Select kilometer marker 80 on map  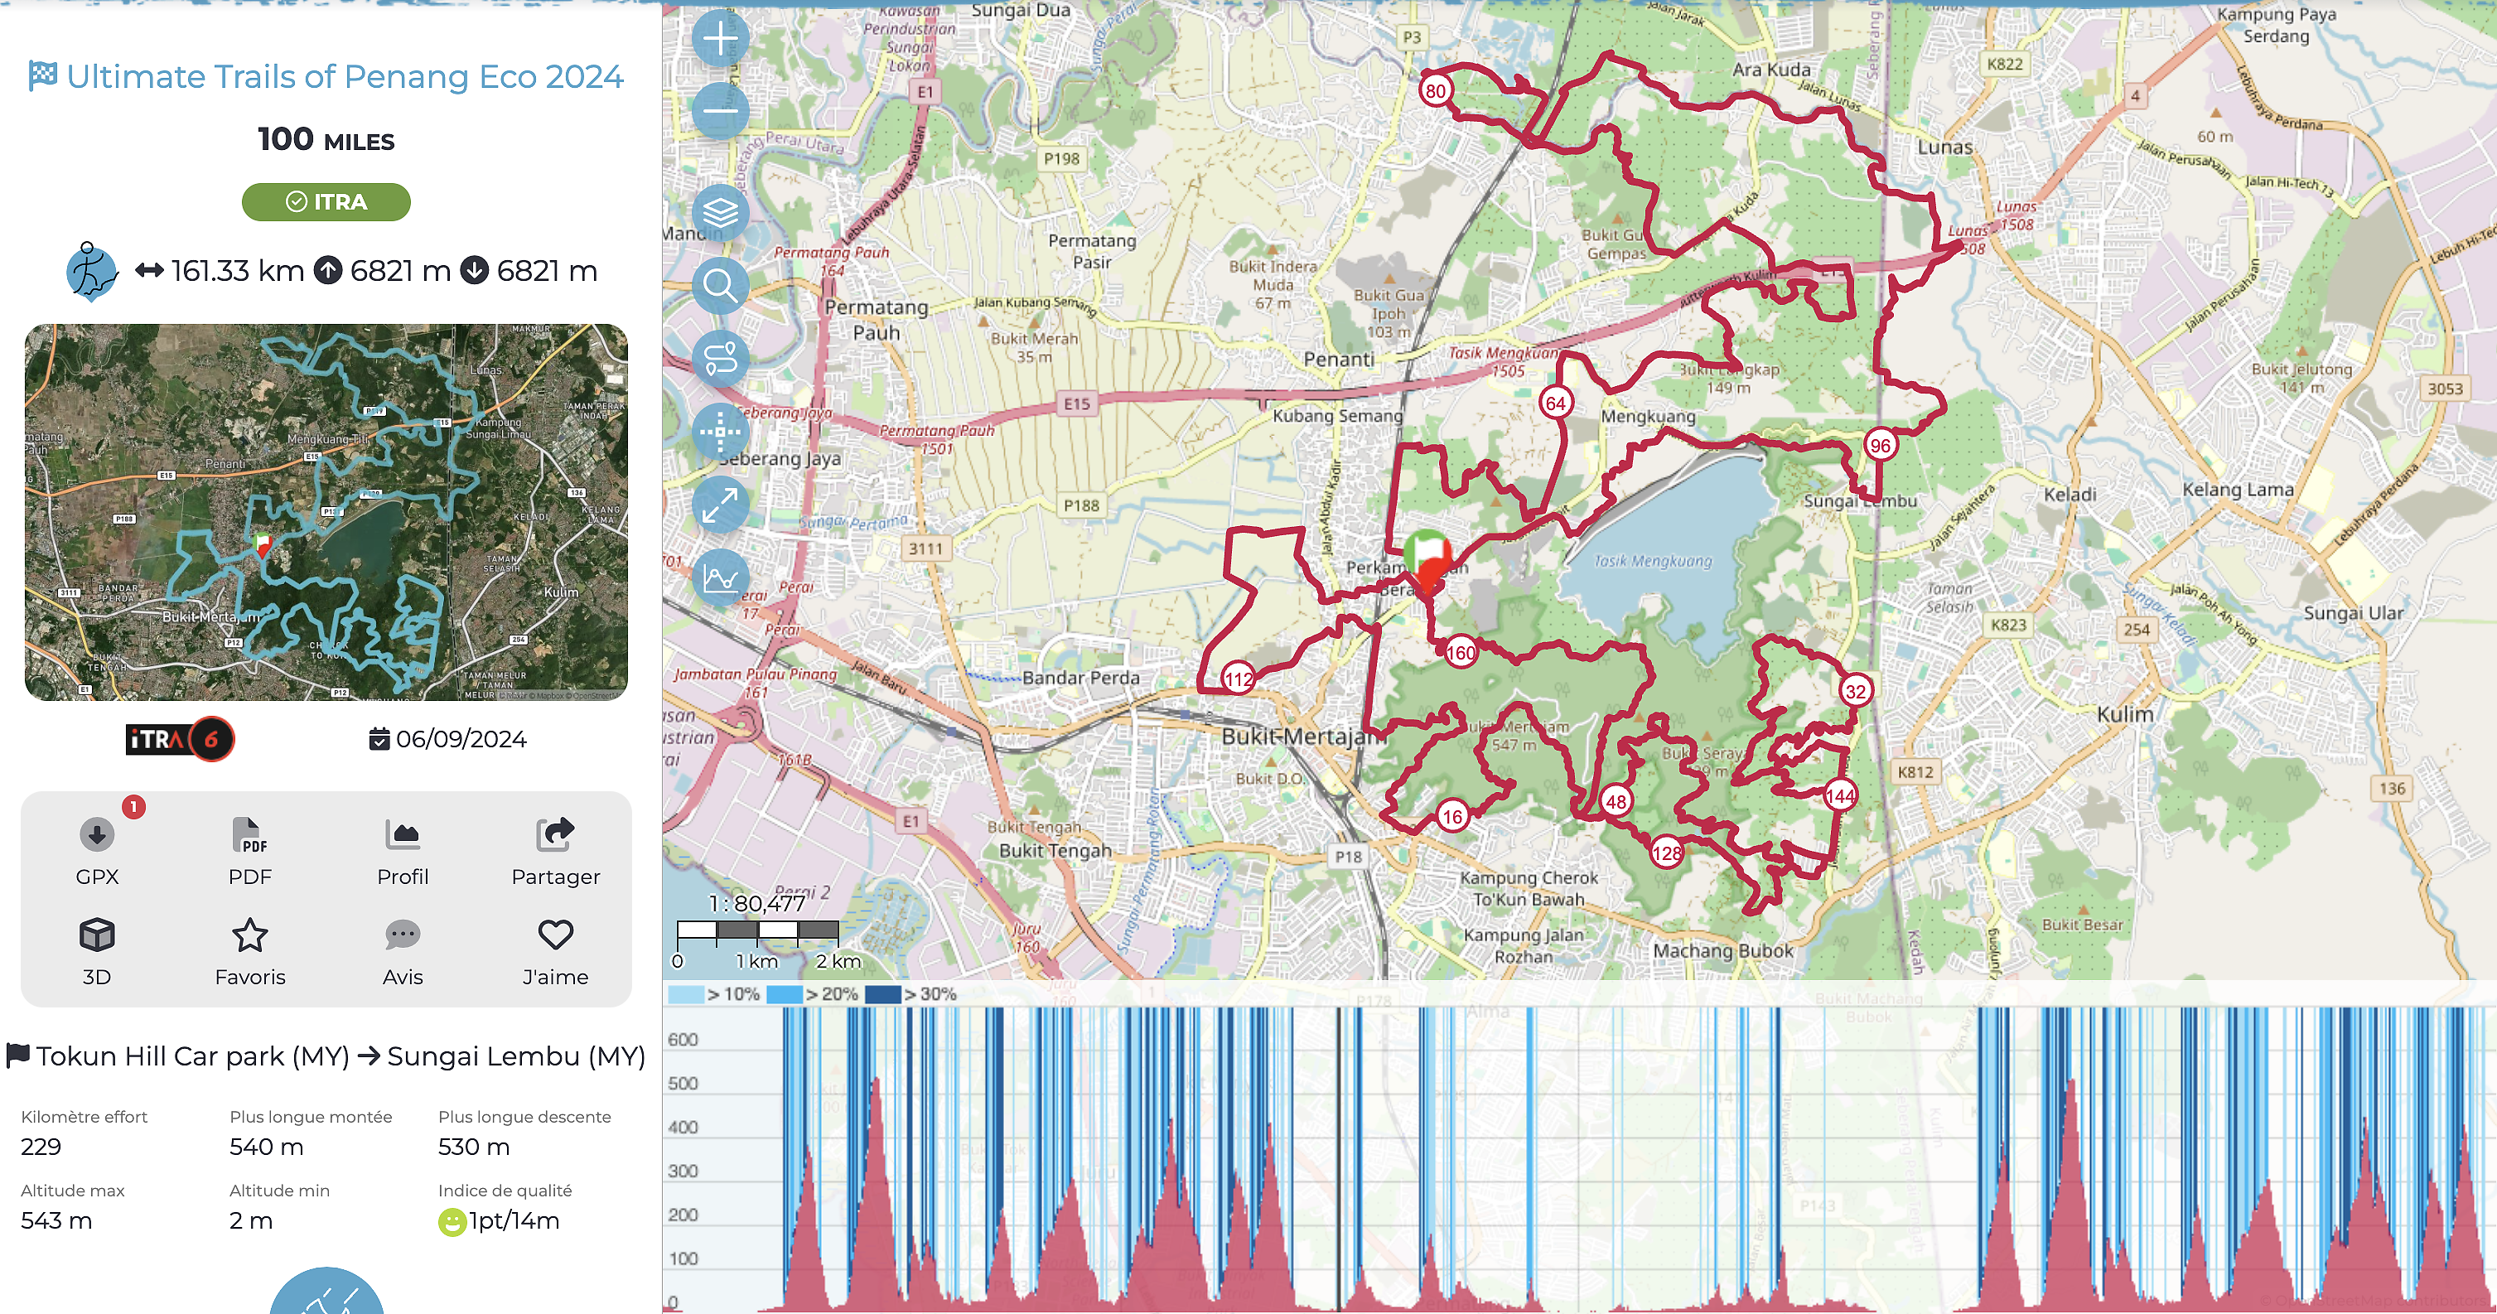[1435, 91]
